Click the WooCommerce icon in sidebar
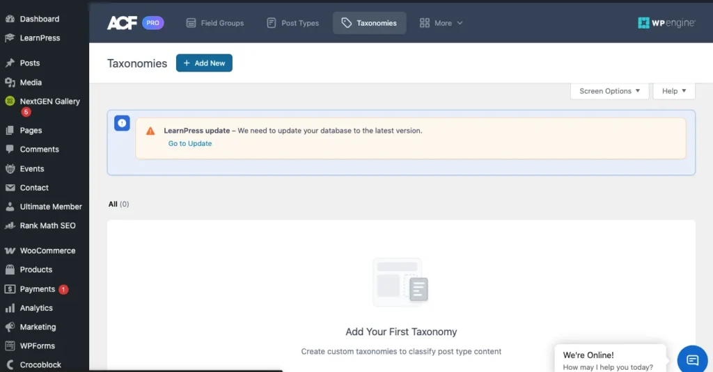 (x=10, y=250)
